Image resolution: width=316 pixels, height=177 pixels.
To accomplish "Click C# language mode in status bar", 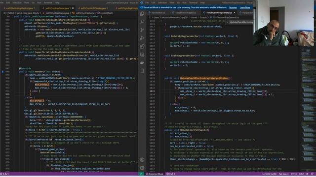I will tap(307, 174).
